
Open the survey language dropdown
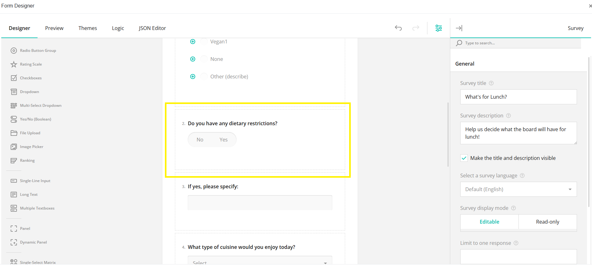point(518,189)
